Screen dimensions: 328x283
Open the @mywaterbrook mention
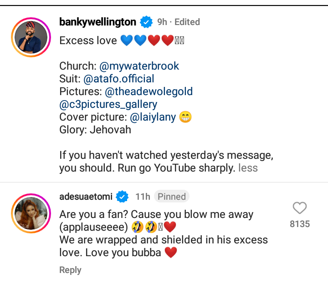[x=139, y=66]
